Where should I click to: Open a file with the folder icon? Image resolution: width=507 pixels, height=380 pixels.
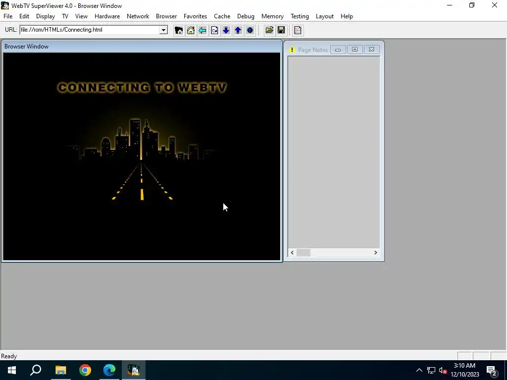269,30
